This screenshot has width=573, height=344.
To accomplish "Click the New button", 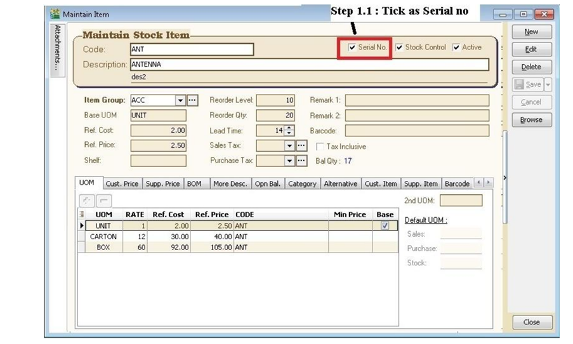I will [531, 32].
